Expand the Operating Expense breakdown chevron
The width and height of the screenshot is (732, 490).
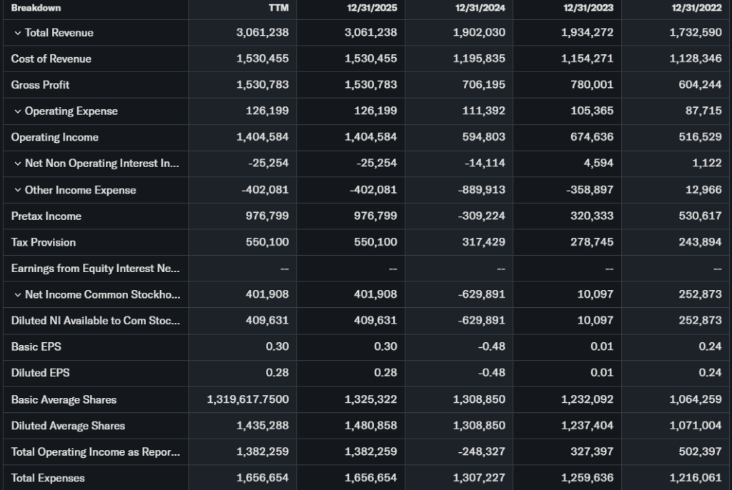coord(17,111)
